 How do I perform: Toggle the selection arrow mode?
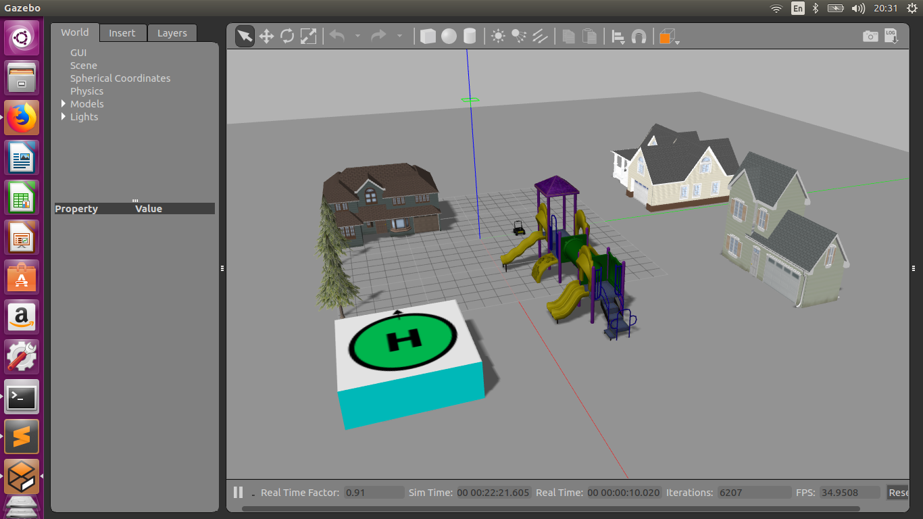(x=245, y=36)
